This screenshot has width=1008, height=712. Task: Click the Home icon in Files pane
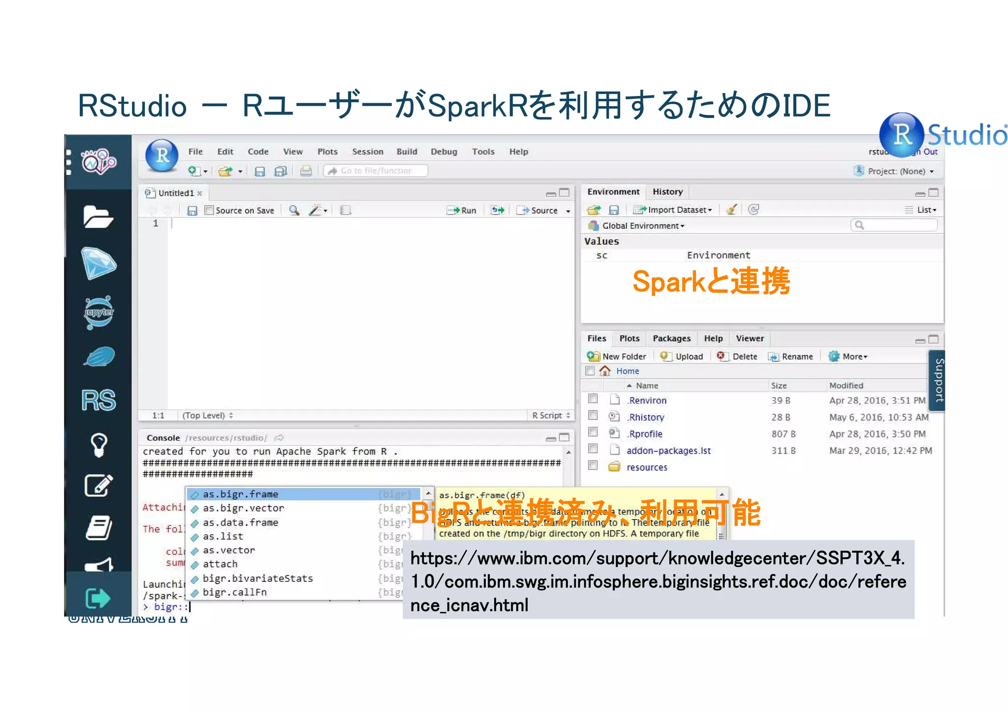click(x=605, y=371)
